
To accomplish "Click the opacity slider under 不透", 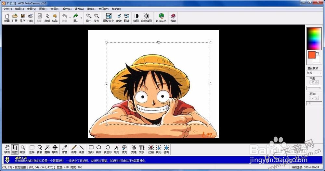I will [314, 88].
